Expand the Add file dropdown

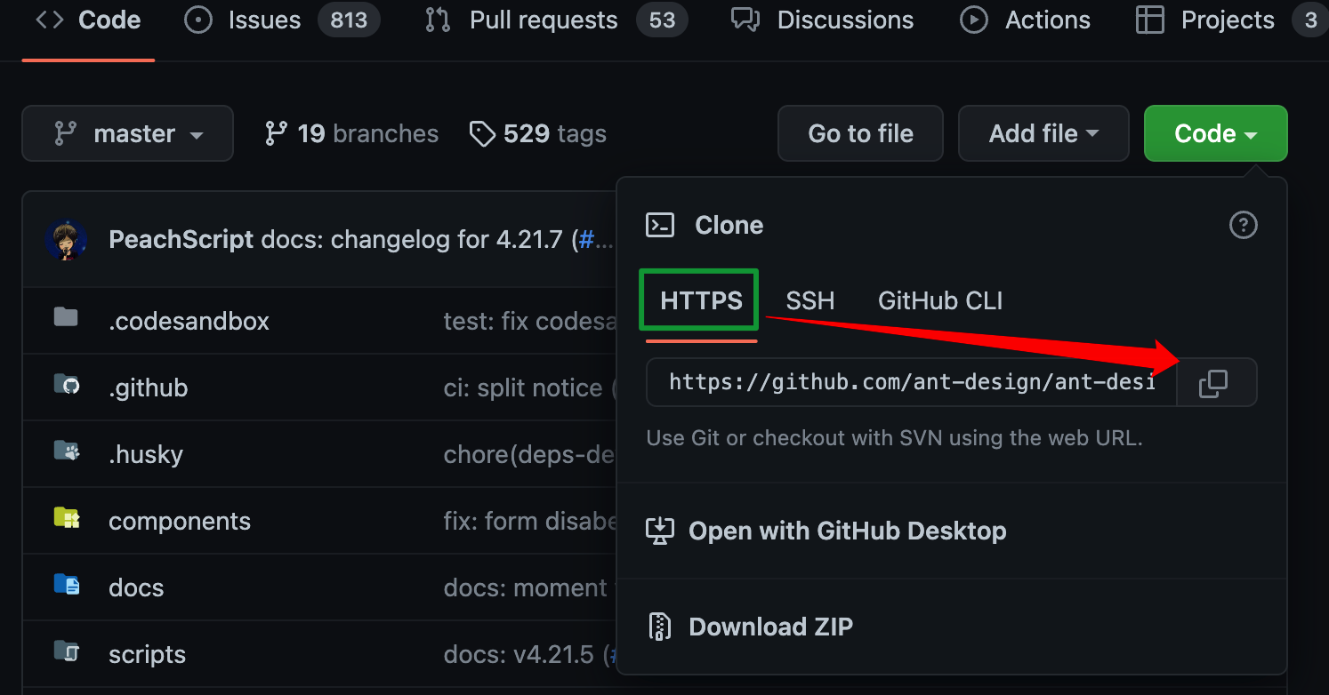(1043, 134)
